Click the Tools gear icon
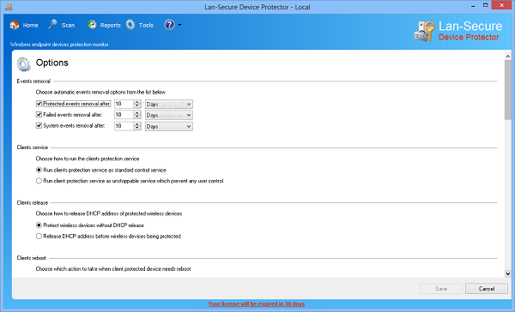The image size is (515, 312). pyautogui.click(x=130, y=25)
